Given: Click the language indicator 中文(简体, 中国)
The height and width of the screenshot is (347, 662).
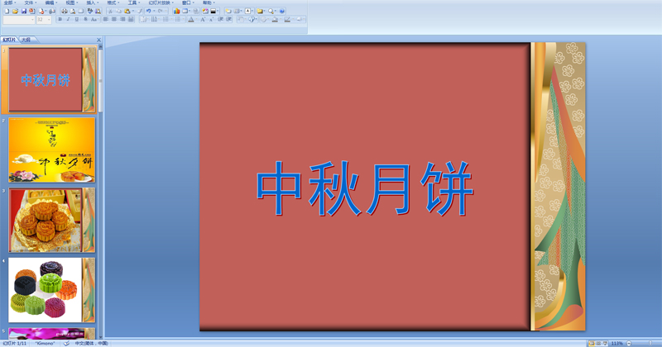Looking at the screenshot, I should [92, 344].
